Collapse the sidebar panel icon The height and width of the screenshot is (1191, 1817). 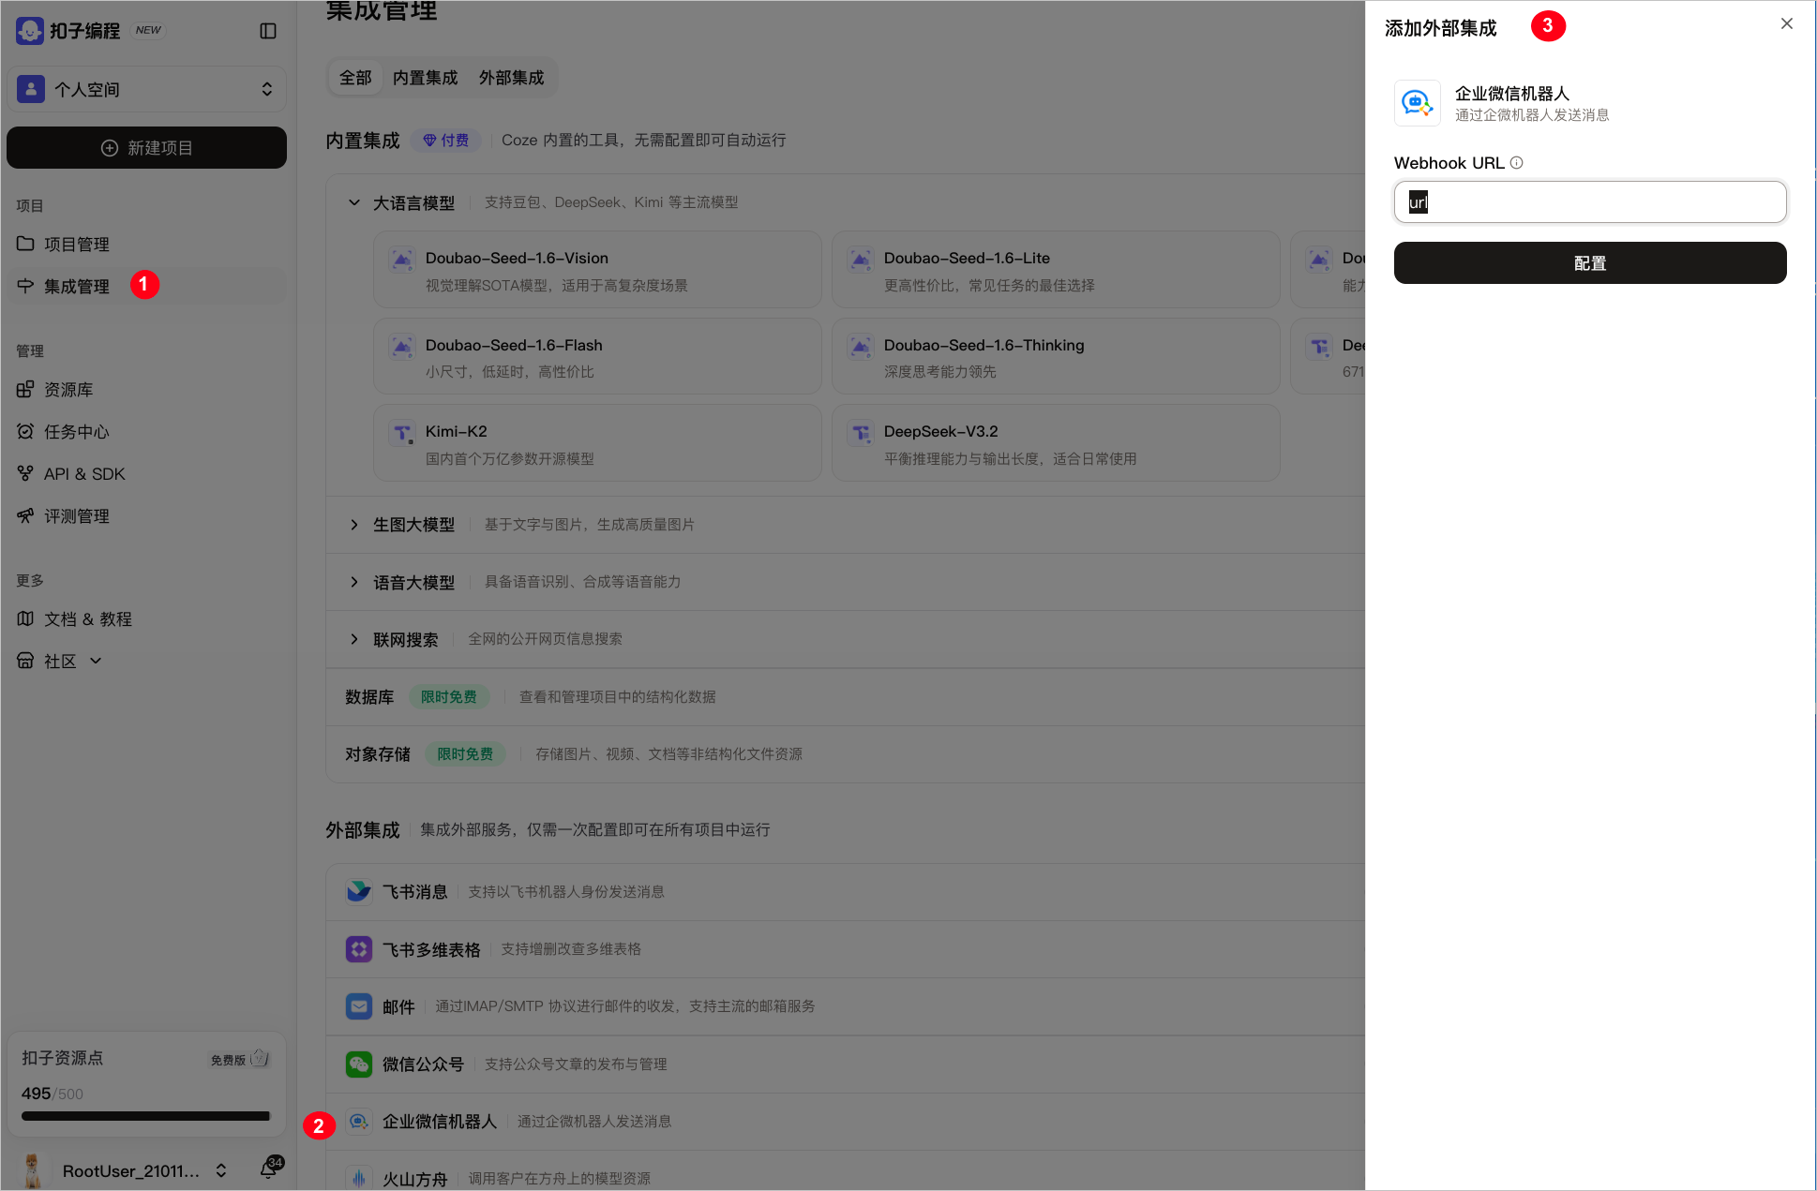268,31
